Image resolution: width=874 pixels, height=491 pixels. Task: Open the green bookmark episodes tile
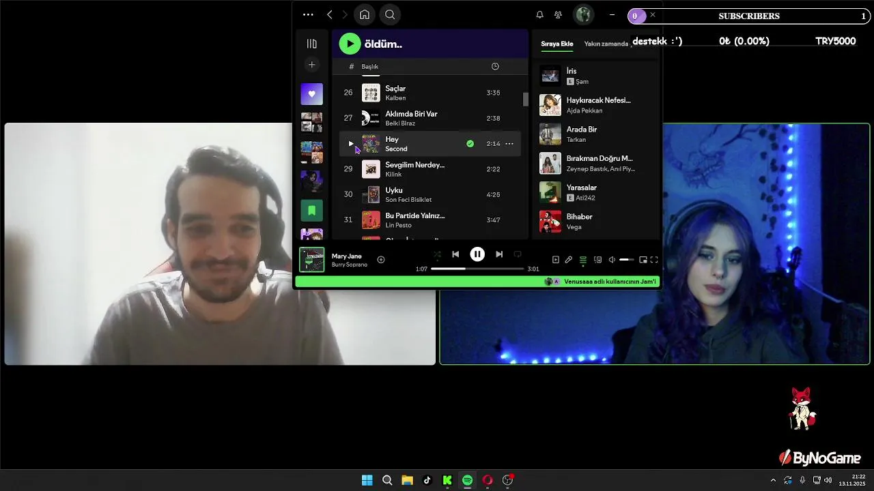point(312,211)
